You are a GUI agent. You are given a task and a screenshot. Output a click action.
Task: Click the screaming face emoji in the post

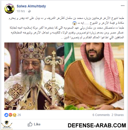75,23
